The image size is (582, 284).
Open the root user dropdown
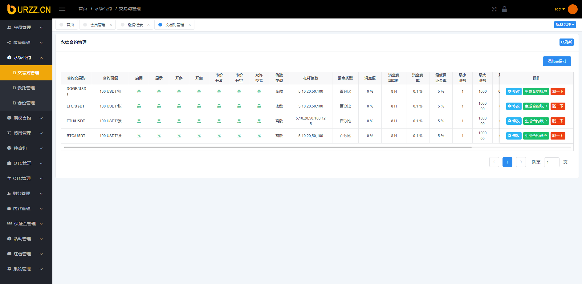pyautogui.click(x=560, y=9)
